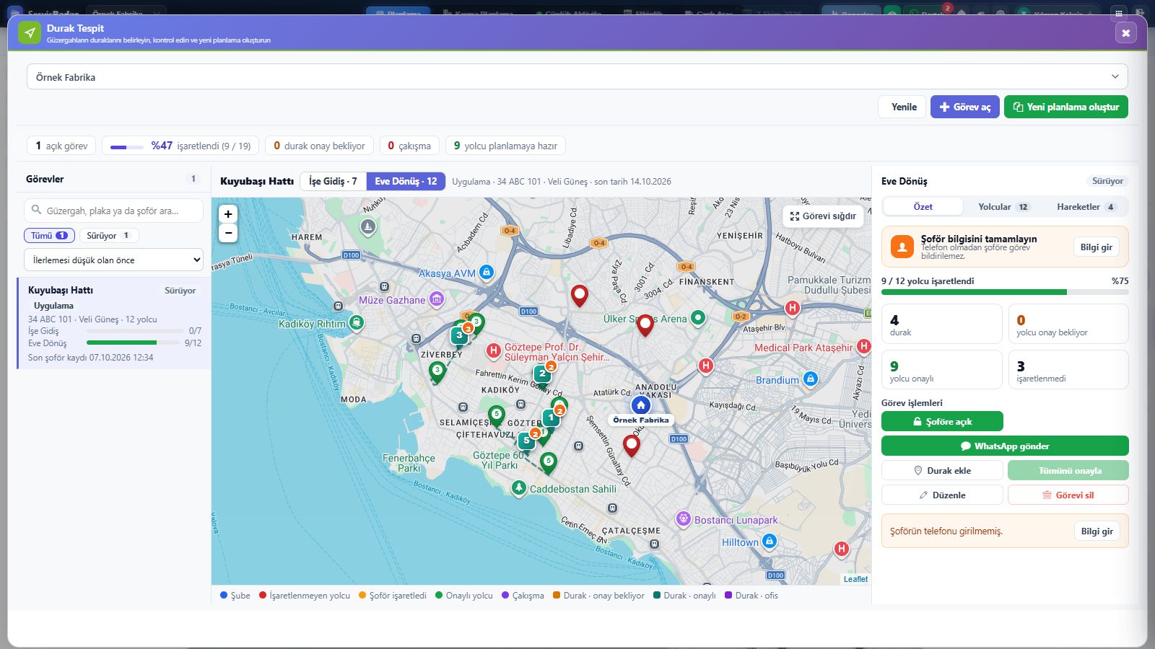Open the Hareketler tab
The height and width of the screenshot is (649, 1155).
1085,207
